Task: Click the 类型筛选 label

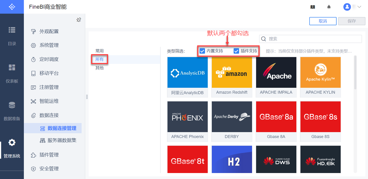Action: (x=176, y=51)
